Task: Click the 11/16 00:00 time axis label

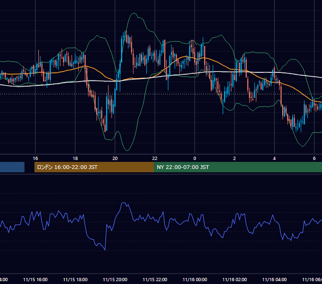Action: [x=195, y=279]
